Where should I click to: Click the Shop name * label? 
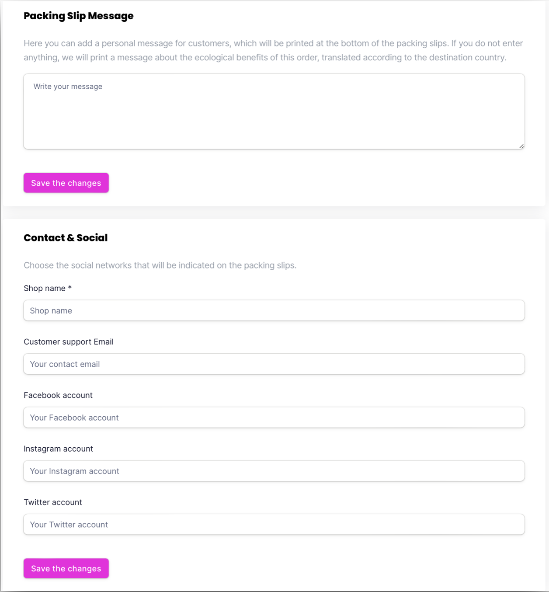[x=45, y=288]
